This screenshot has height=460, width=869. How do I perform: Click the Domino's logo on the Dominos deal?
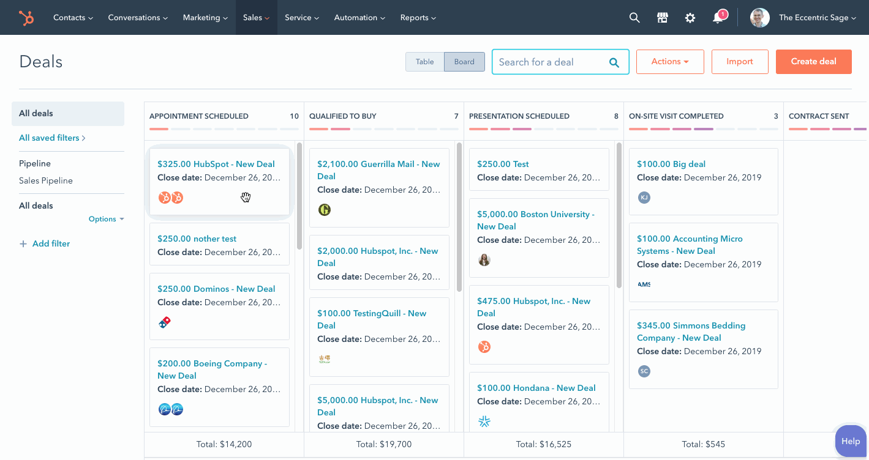(164, 322)
